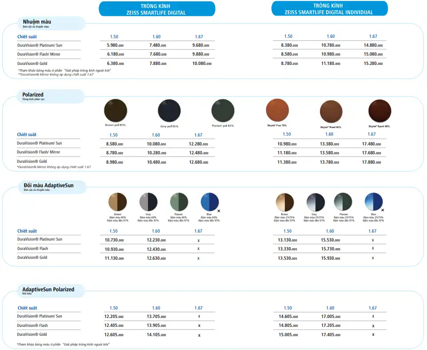Click the Mirror 1.67 footnote under Polarized table

tap(54, 167)
